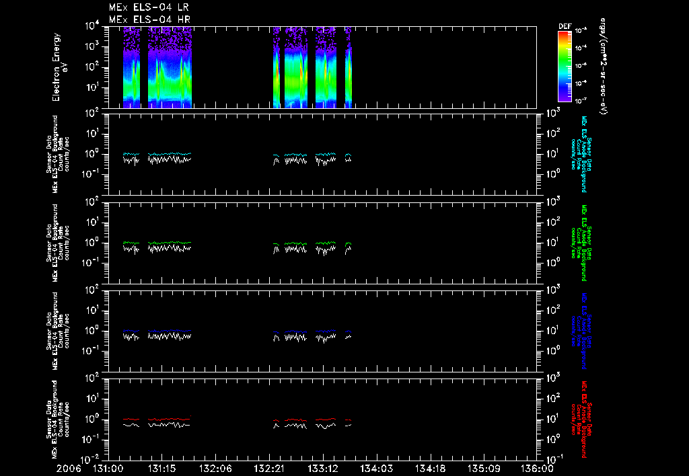Click the cyan count rate trace near 131:15

click(x=169, y=154)
